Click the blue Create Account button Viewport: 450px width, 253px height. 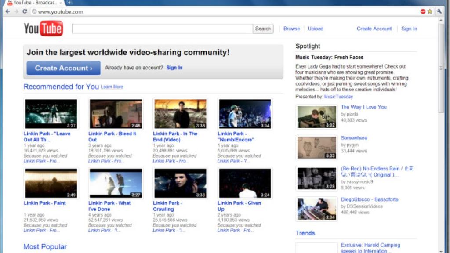[64, 68]
